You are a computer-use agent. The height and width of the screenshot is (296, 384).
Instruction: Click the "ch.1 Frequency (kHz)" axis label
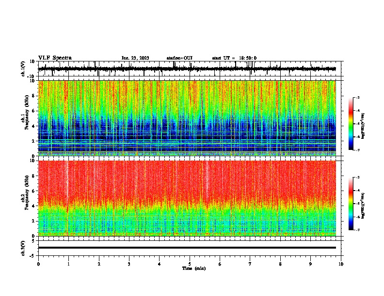[25, 113]
